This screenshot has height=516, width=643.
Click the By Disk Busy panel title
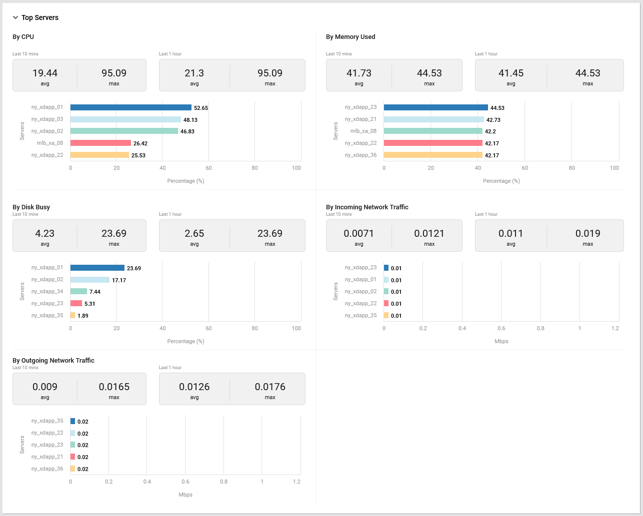click(x=31, y=207)
